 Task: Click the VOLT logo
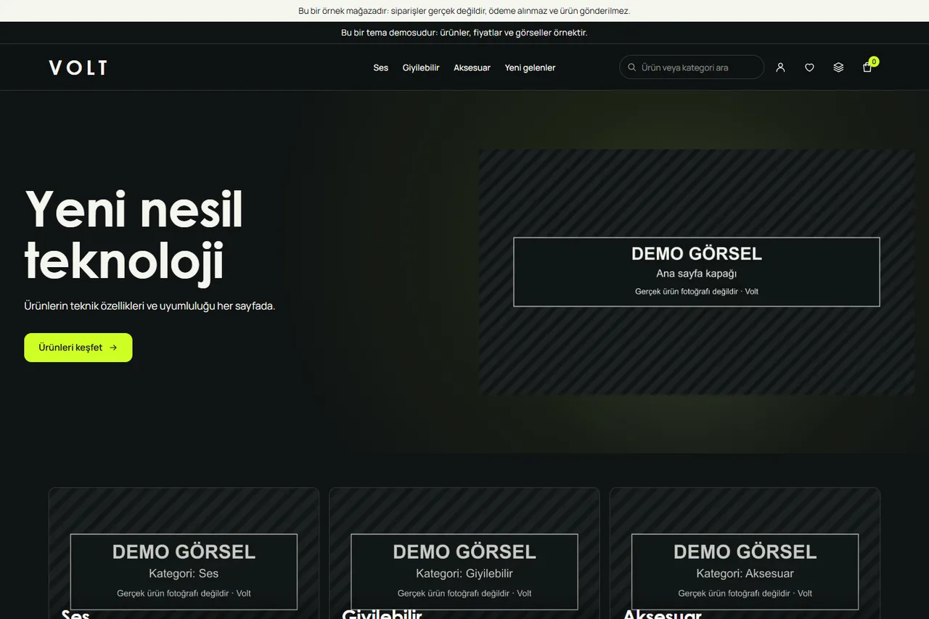pyautogui.click(x=78, y=67)
